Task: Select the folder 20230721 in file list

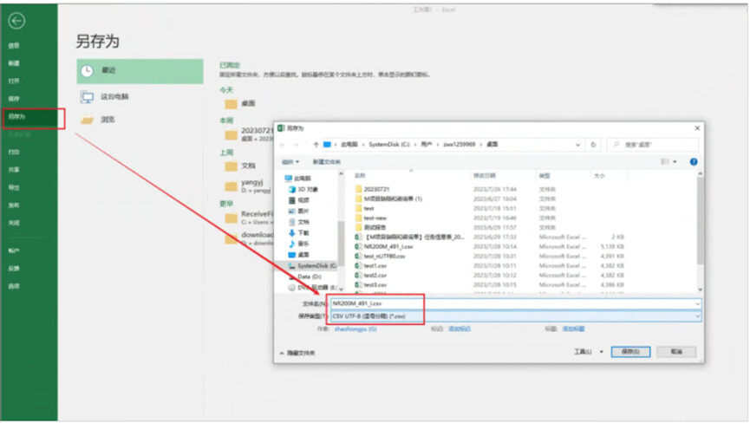Action: [x=372, y=189]
